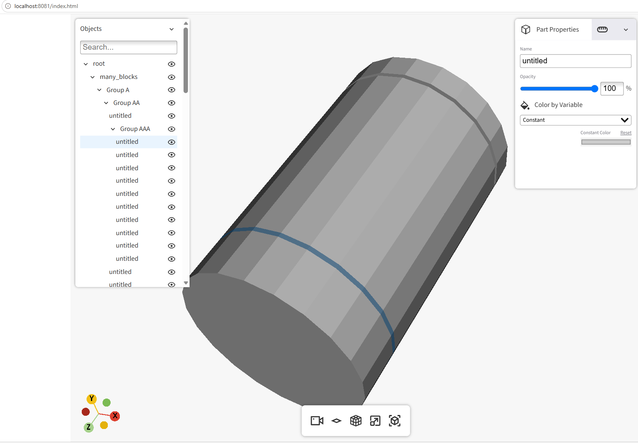Viewport: 638px width, 443px height.
Task: Collapse Group A chevron
Action: pos(99,90)
